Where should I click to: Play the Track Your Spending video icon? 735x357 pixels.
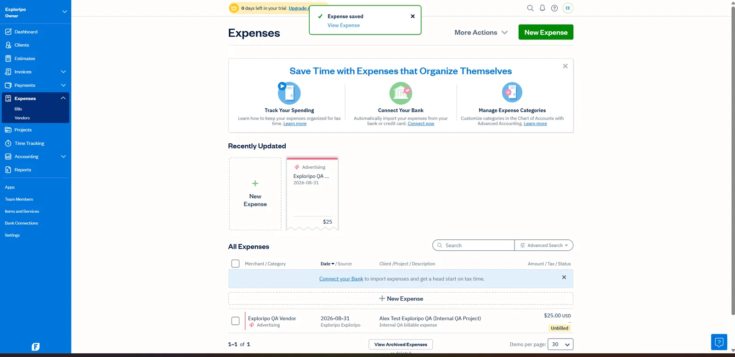(x=282, y=86)
